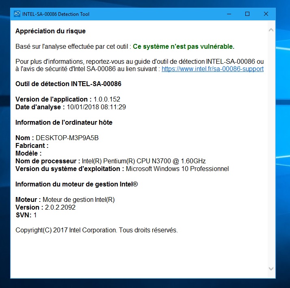Click the 'SVN: 1' line
This screenshot has width=290, height=288.
(26, 215)
